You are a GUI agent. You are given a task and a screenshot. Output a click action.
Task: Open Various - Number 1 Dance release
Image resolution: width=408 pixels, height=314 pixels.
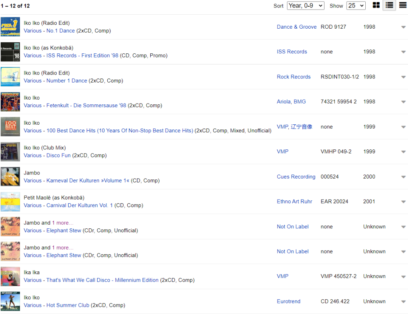(55, 80)
